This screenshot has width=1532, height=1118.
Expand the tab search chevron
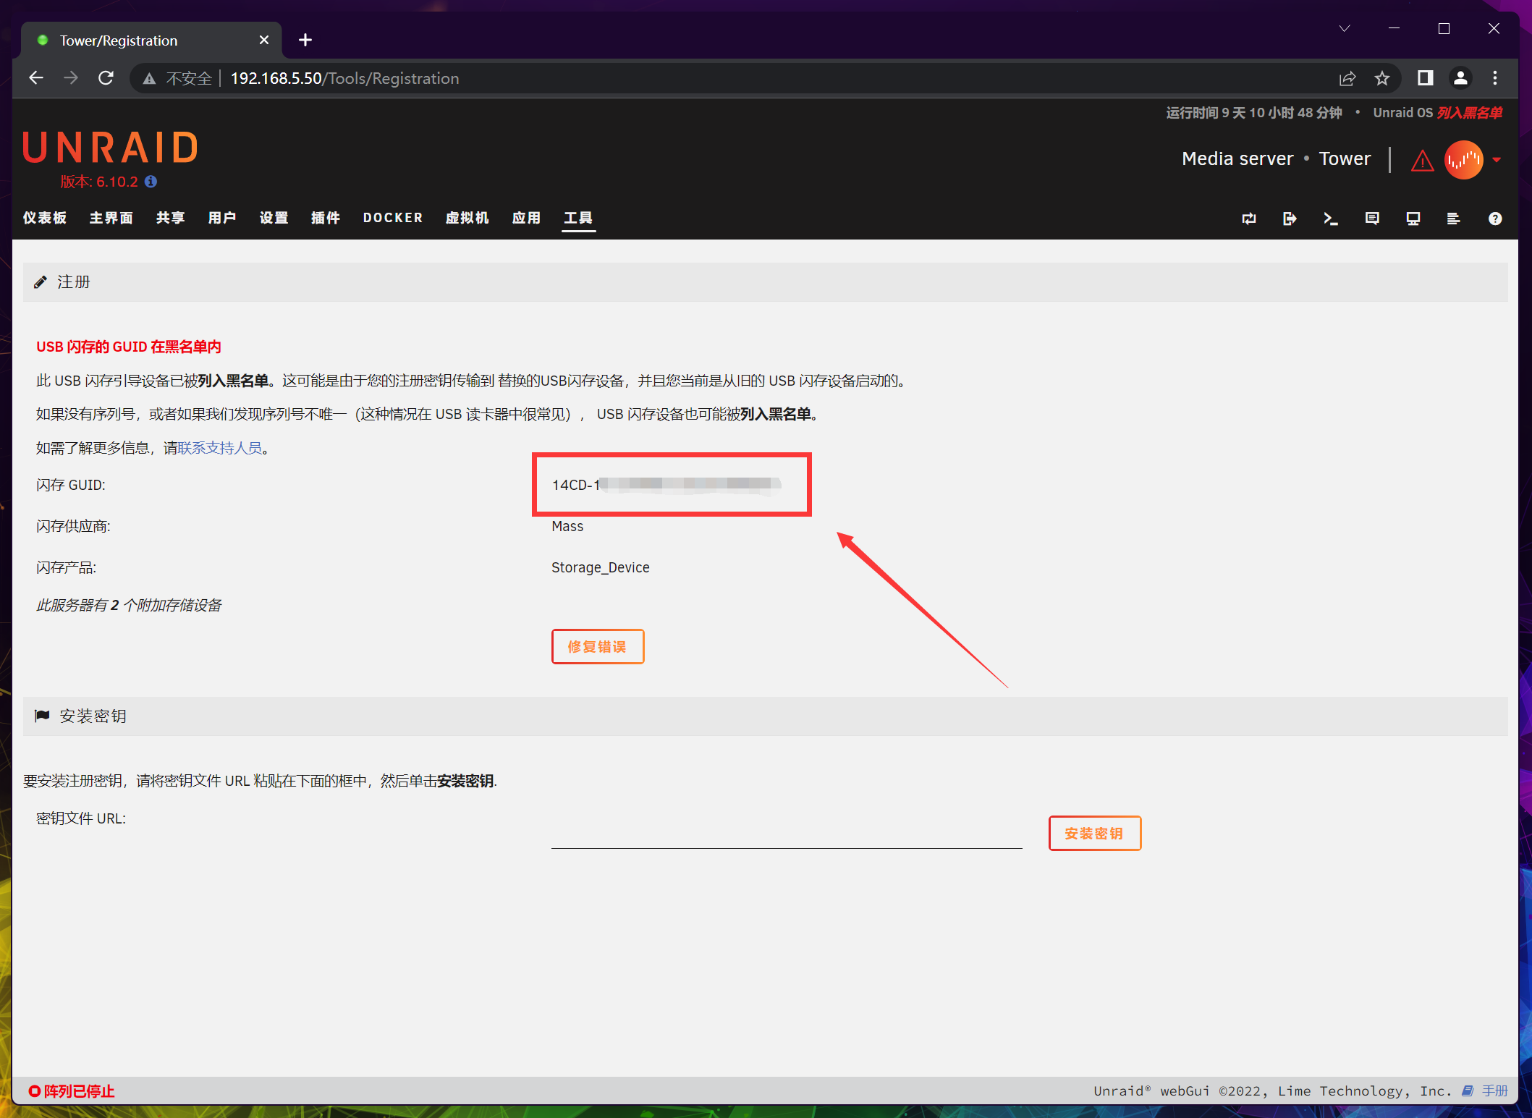[1344, 29]
